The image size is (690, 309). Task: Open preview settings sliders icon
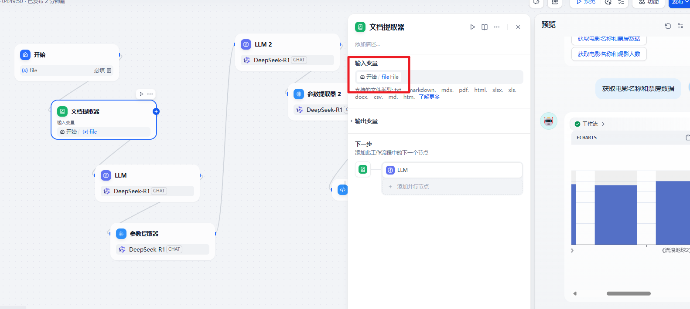coord(680,26)
